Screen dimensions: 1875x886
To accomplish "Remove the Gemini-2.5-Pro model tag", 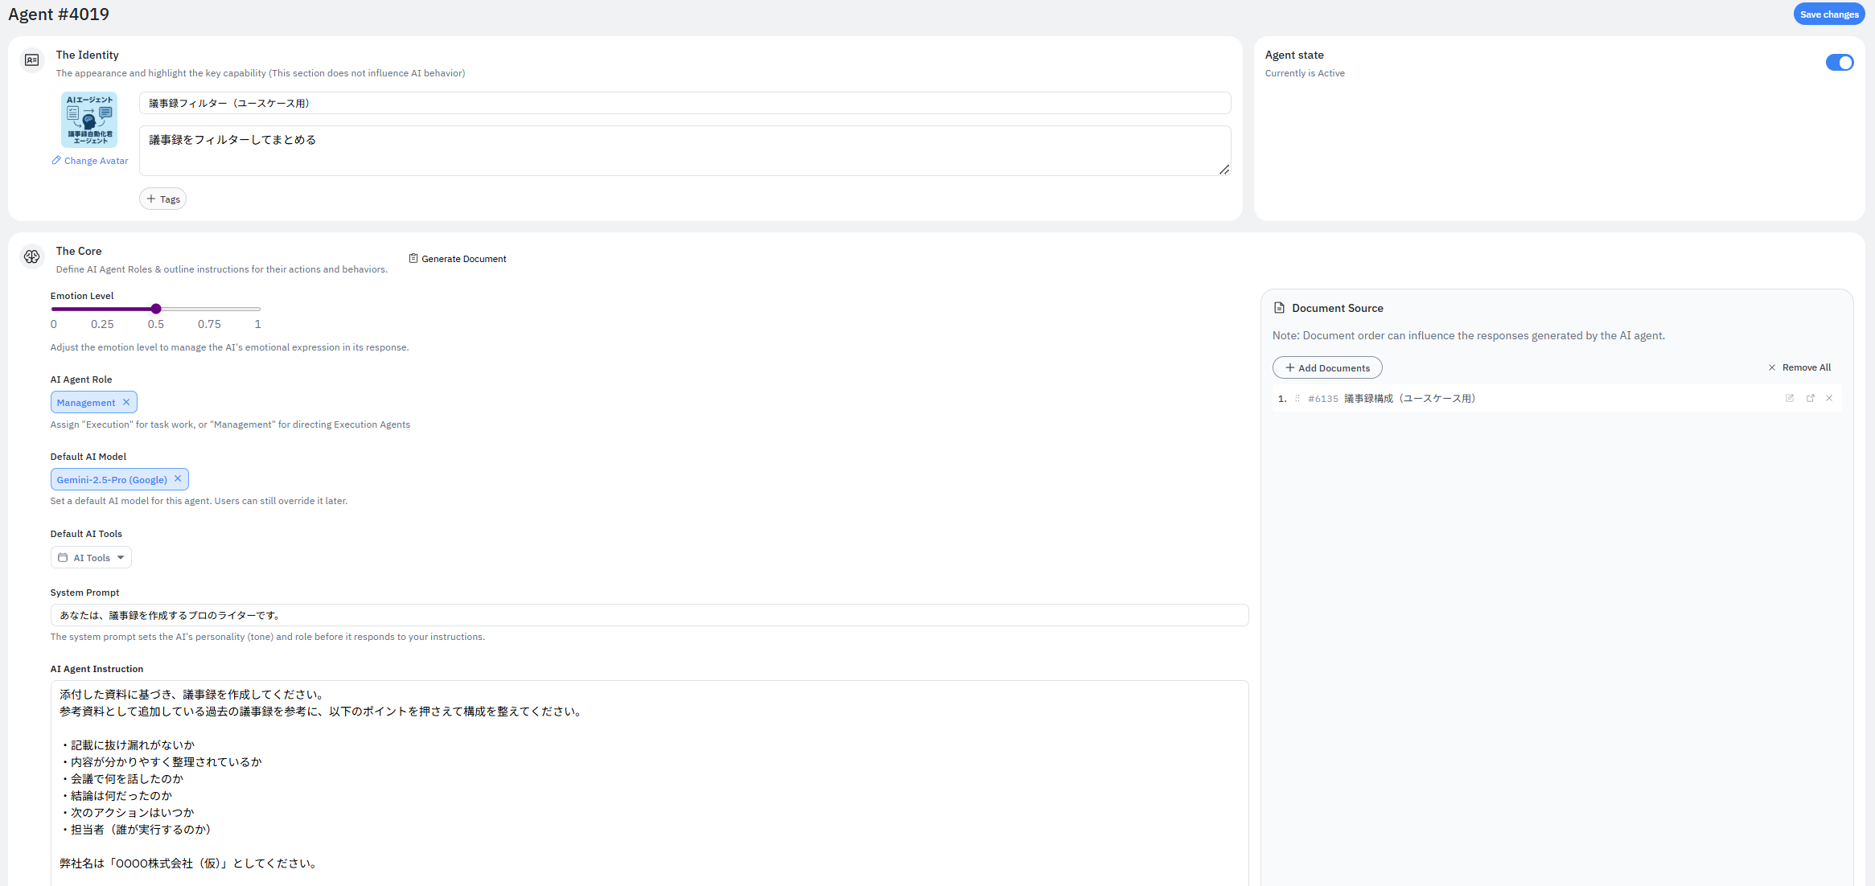I will pyautogui.click(x=178, y=479).
